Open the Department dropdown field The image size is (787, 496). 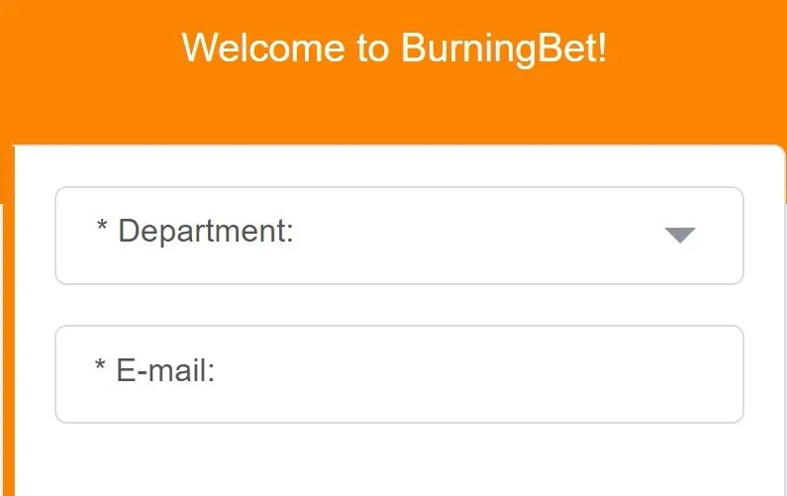(399, 236)
